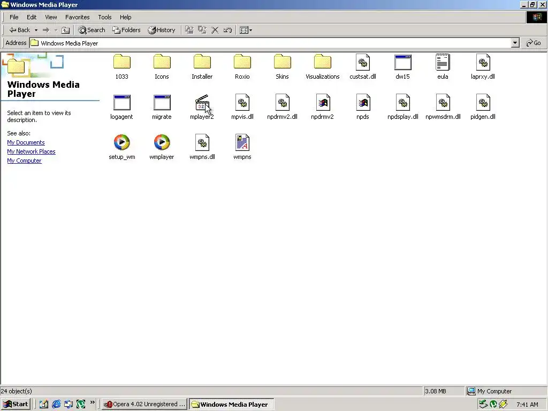
Task: Click the Move To toolbar icon
Action: (189, 30)
